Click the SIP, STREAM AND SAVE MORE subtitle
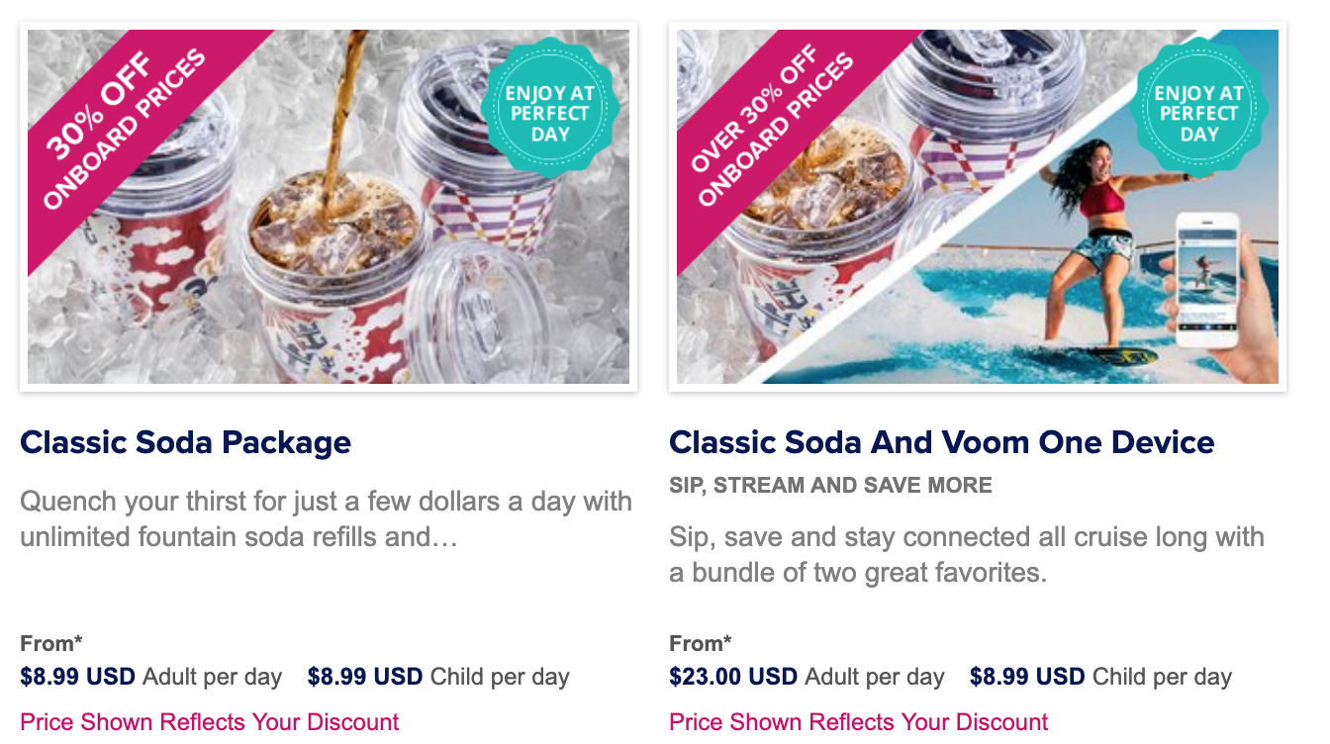 tap(831, 486)
